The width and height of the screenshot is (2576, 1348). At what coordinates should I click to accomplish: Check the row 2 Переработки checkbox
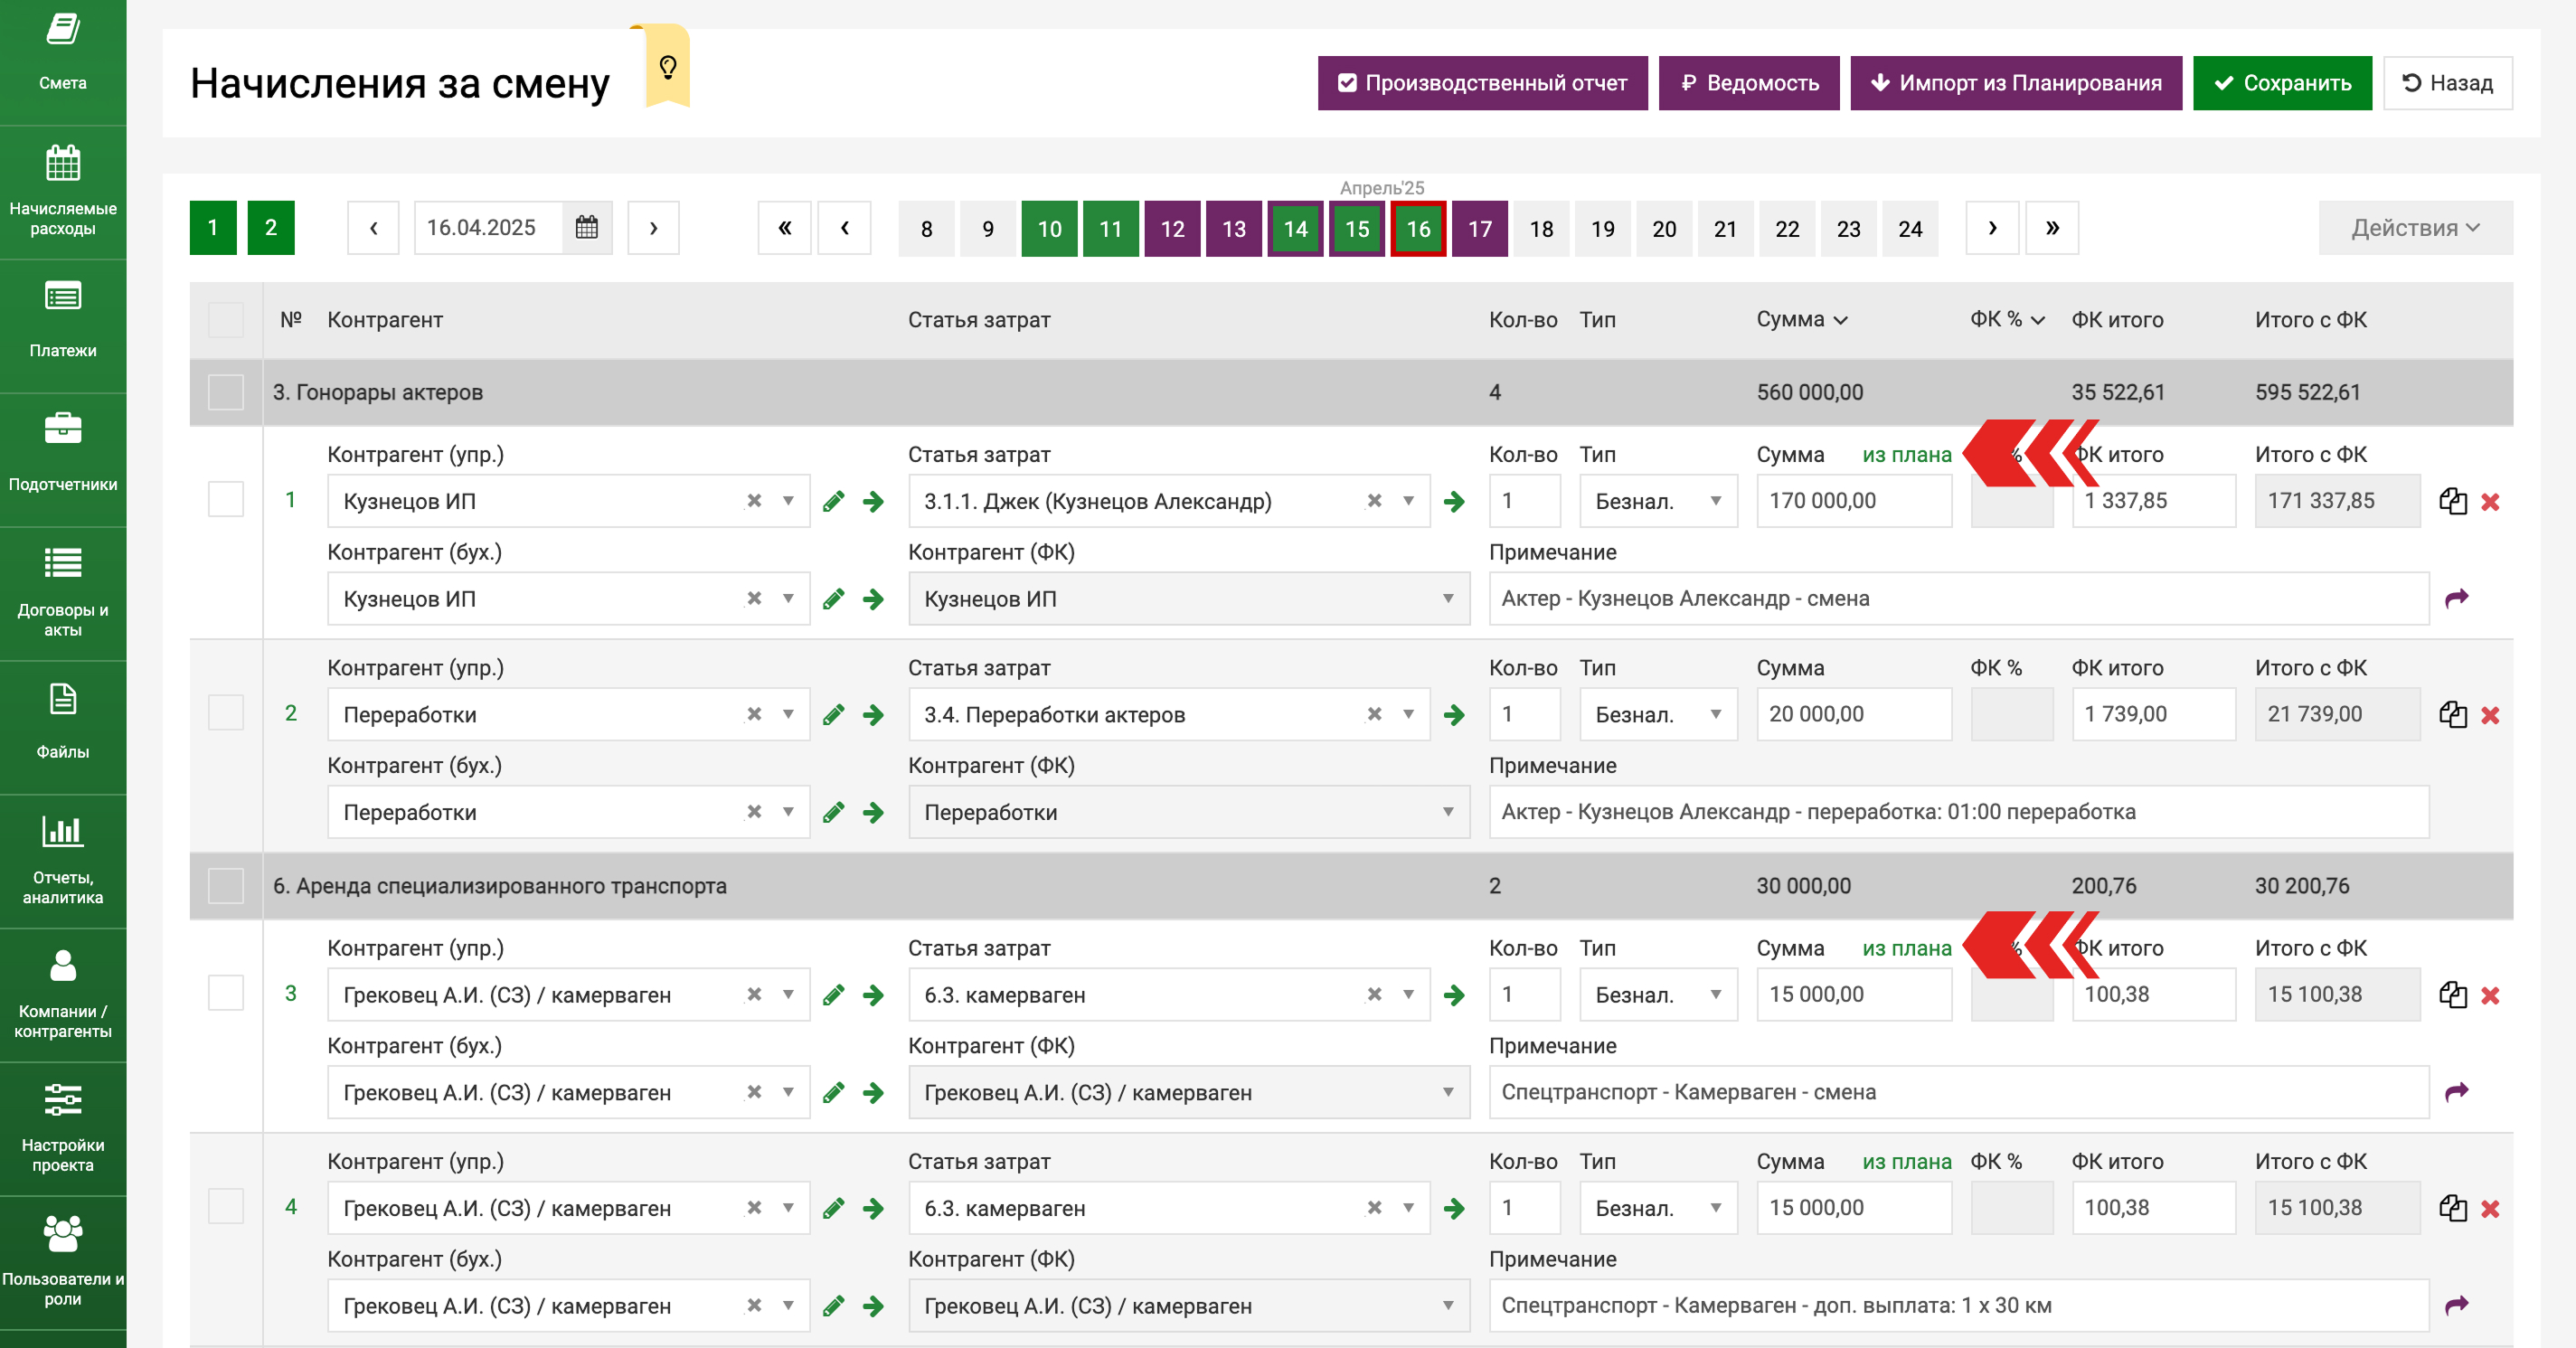pos(226,713)
